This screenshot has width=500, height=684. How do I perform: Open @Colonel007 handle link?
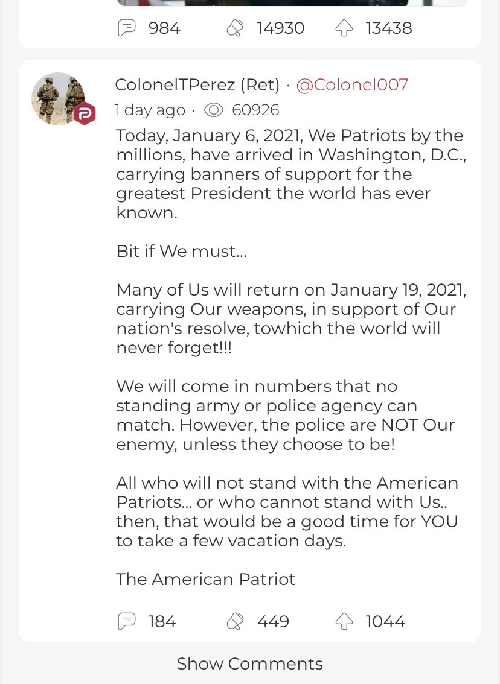pyautogui.click(x=352, y=84)
